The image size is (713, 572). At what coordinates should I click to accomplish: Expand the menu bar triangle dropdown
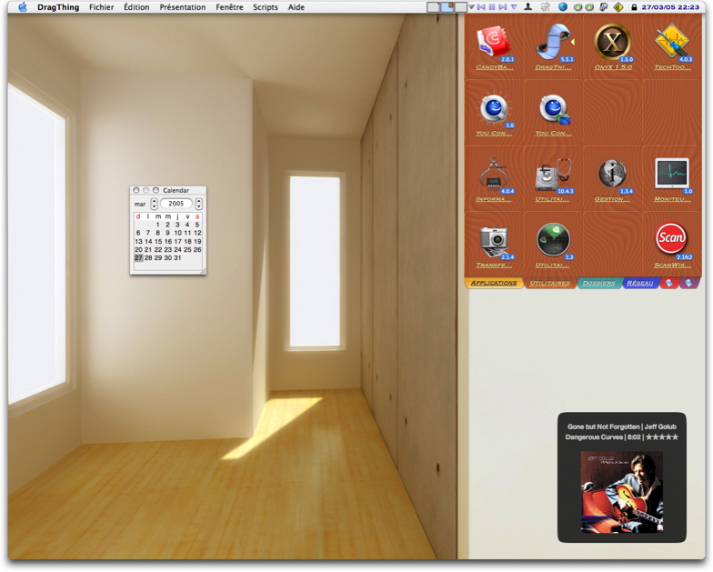[471, 7]
